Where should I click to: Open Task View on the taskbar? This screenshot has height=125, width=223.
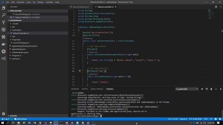tap(13, 123)
